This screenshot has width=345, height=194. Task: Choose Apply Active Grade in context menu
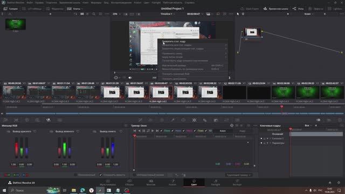[x=193, y=57]
